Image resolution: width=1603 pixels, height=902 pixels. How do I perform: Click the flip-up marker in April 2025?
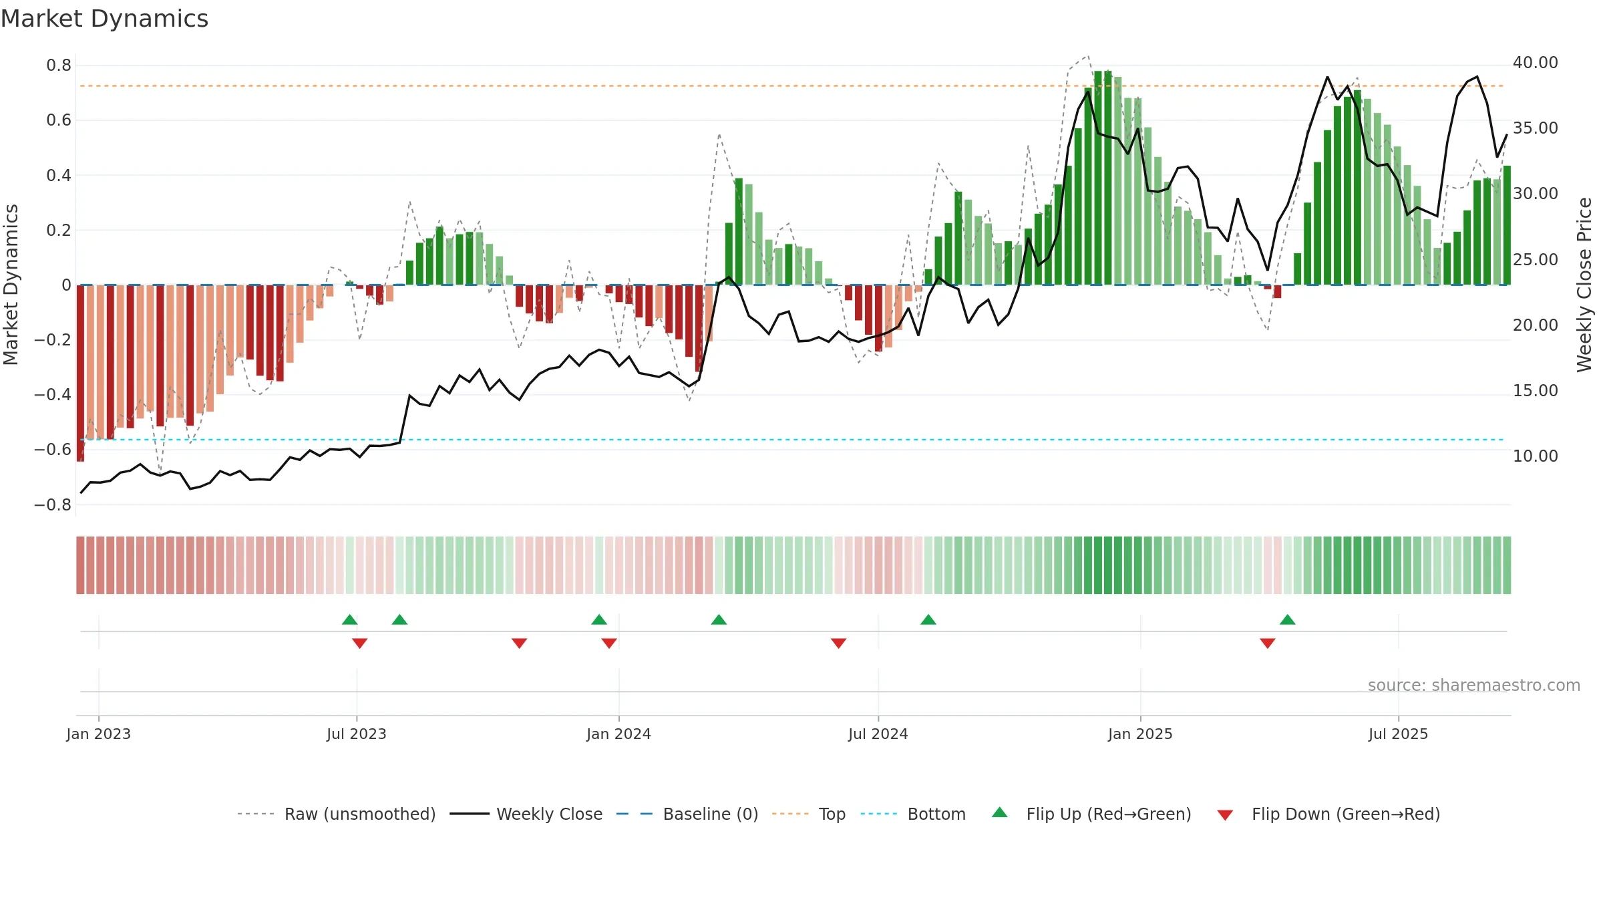point(1288,619)
